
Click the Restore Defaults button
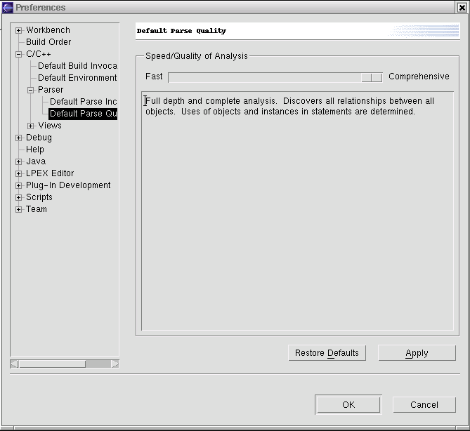[x=327, y=353]
